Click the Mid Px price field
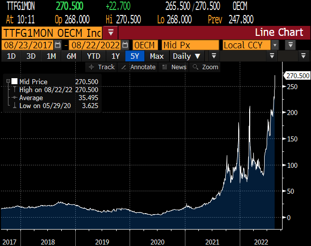 coord(190,45)
